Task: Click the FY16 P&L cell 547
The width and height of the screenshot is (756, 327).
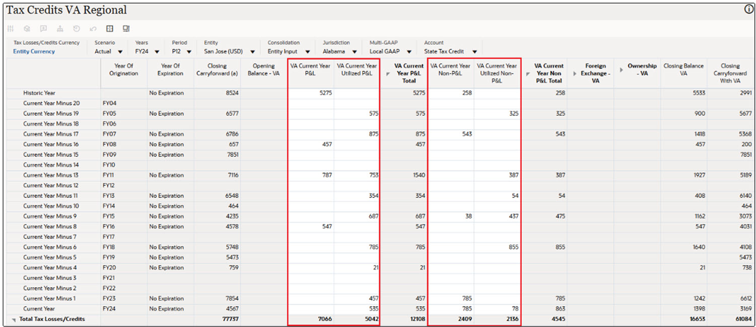Action: pos(310,227)
